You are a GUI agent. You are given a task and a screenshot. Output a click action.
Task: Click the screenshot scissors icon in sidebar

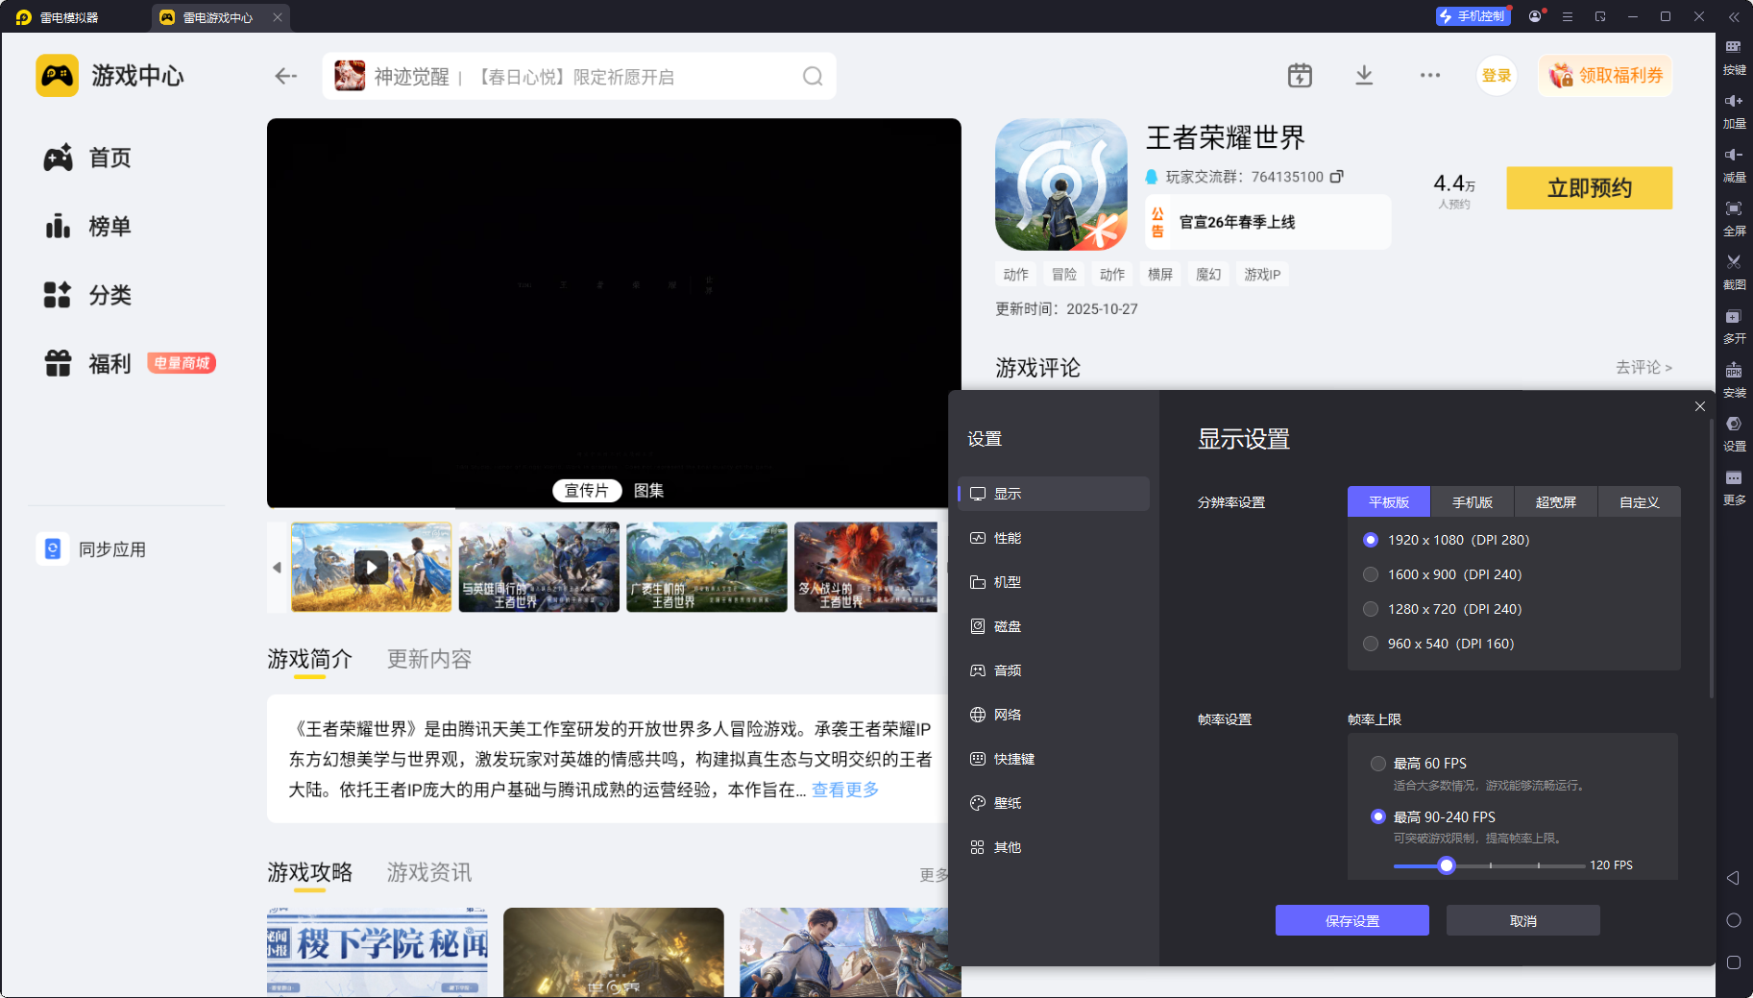[x=1734, y=262]
